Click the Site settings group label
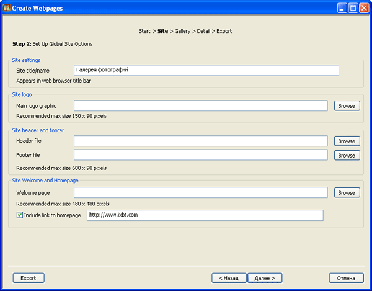Screen dimensions: 372x291 (x=26, y=60)
